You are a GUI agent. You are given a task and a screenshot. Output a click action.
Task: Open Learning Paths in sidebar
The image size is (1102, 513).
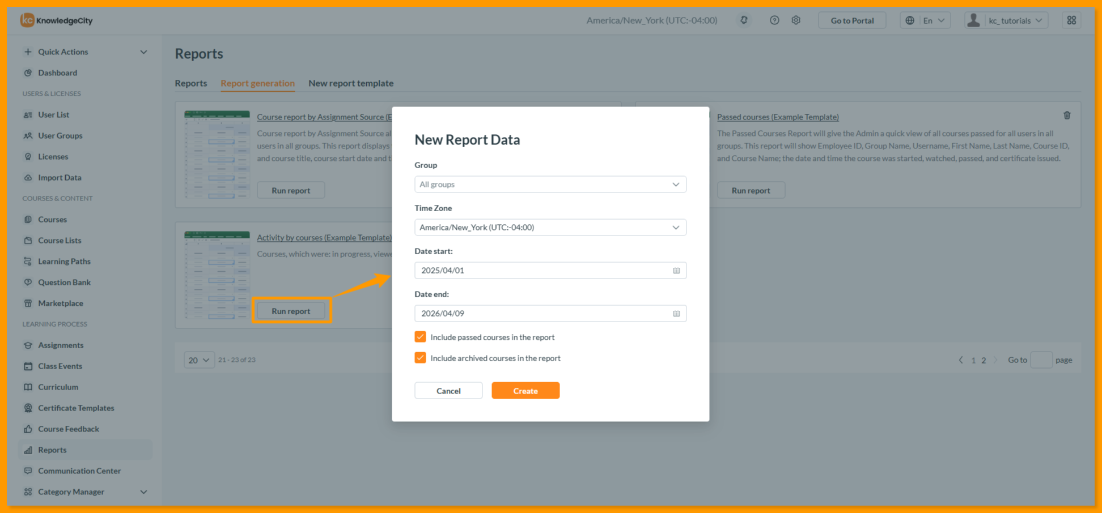(x=64, y=261)
